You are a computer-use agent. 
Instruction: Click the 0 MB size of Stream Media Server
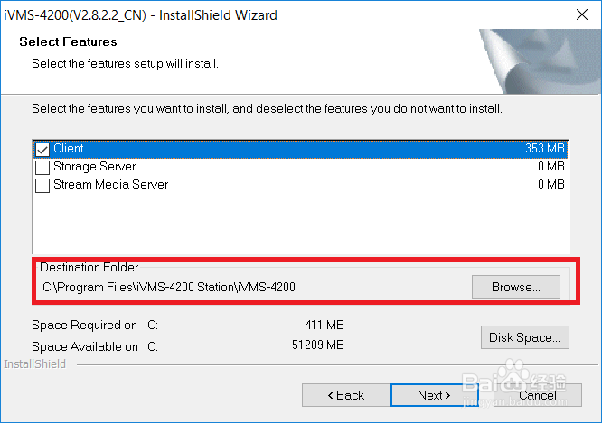[551, 184]
